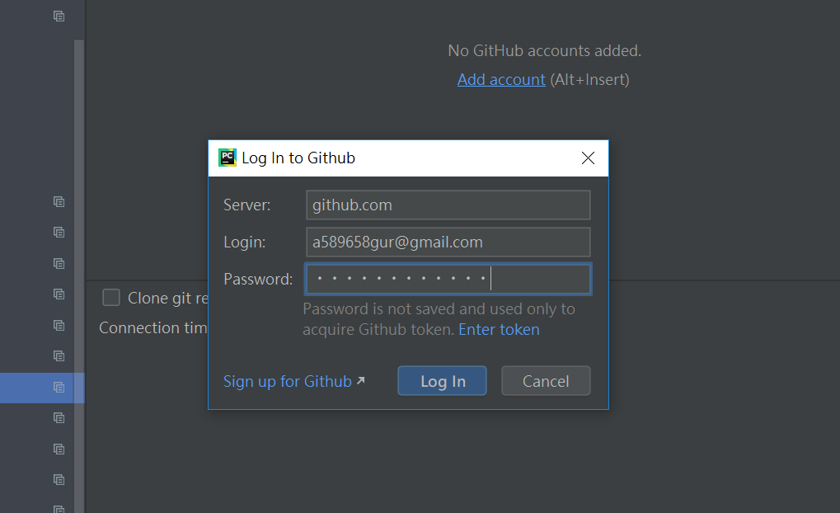Image resolution: width=840 pixels, height=513 pixels.
Task: Click the Log In to Github title text
Action: 298,158
